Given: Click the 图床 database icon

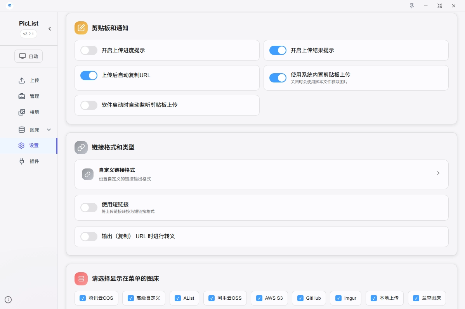Looking at the screenshot, I should pos(22,130).
